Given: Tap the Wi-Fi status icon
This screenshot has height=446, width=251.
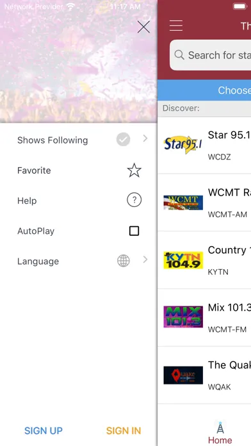Looking at the screenshot, I should tap(70, 6).
